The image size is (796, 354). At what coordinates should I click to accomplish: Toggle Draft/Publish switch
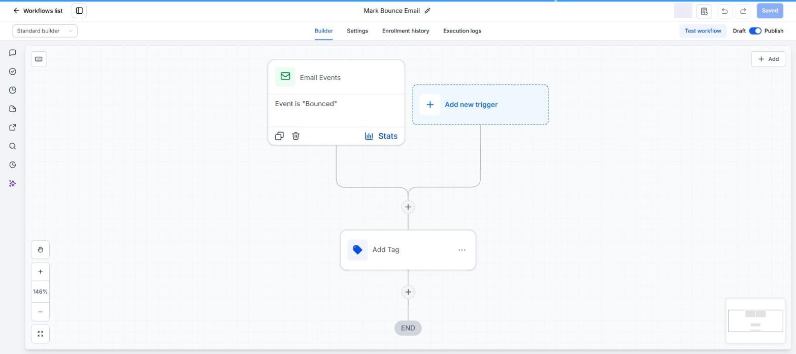click(x=755, y=31)
